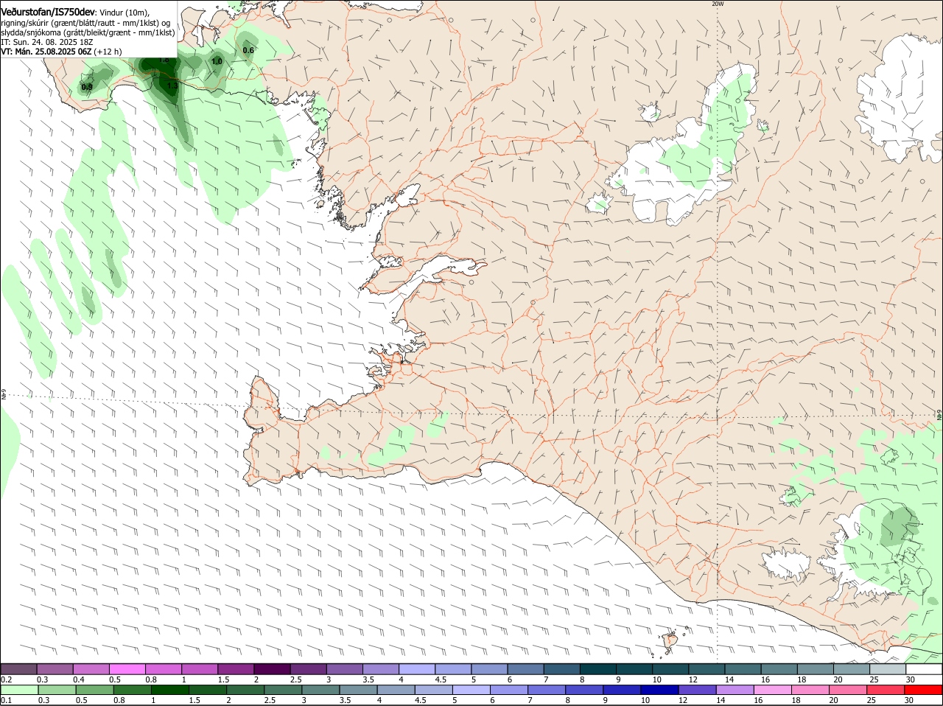943x706 pixels.
Task: Click the 20W longitude label
Action: coord(718,4)
